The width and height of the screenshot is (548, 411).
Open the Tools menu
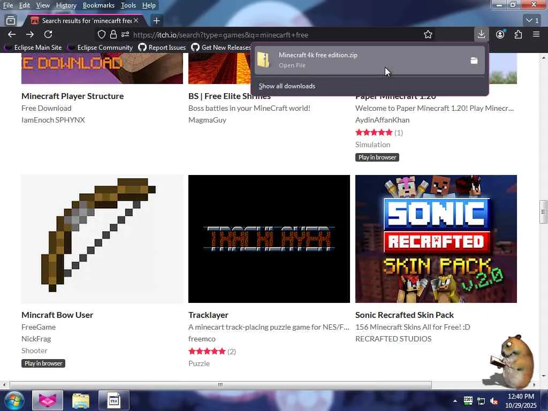128,5
